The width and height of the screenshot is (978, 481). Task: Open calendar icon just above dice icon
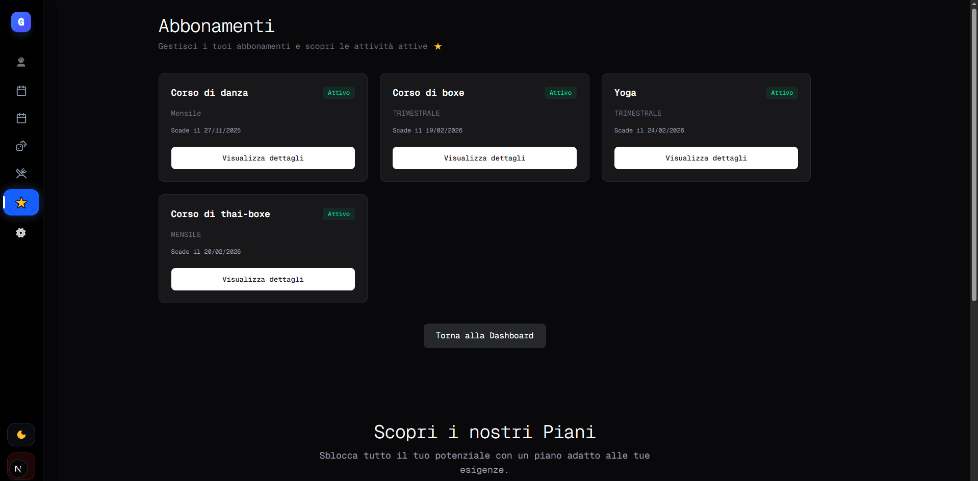point(21,118)
